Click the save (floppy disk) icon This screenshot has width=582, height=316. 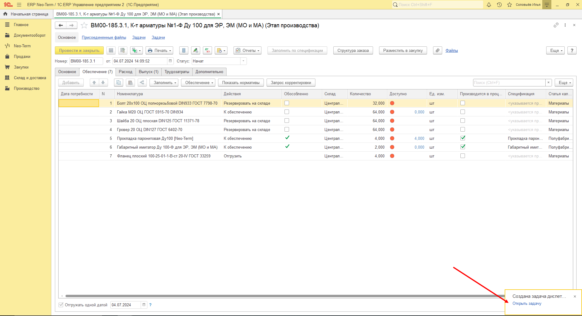(111, 51)
